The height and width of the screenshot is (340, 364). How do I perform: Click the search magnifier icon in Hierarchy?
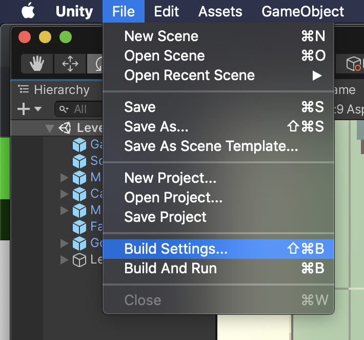(x=64, y=109)
